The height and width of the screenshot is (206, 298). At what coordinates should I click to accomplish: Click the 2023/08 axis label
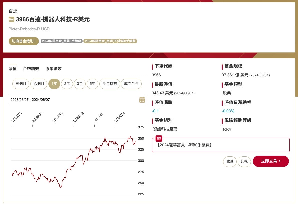(x=37, y=117)
